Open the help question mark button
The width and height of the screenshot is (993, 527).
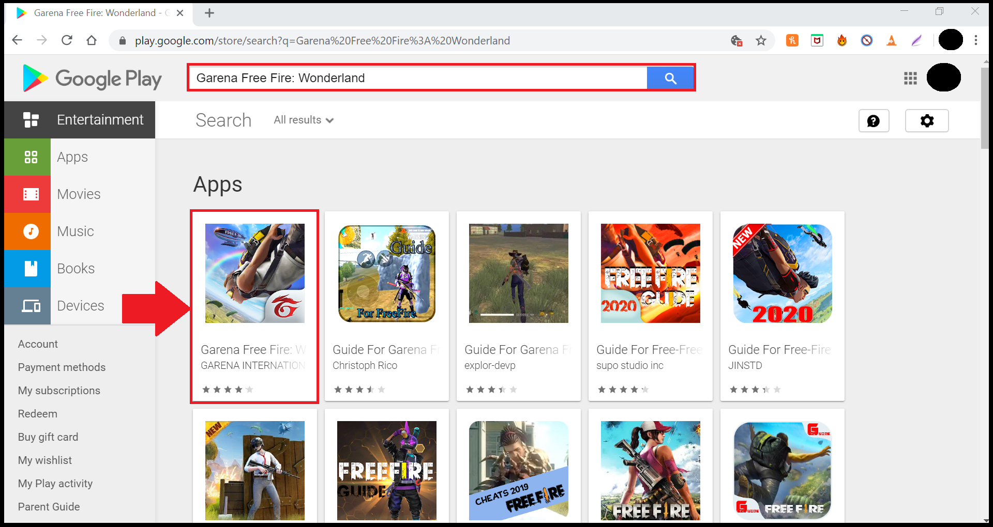click(874, 120)
